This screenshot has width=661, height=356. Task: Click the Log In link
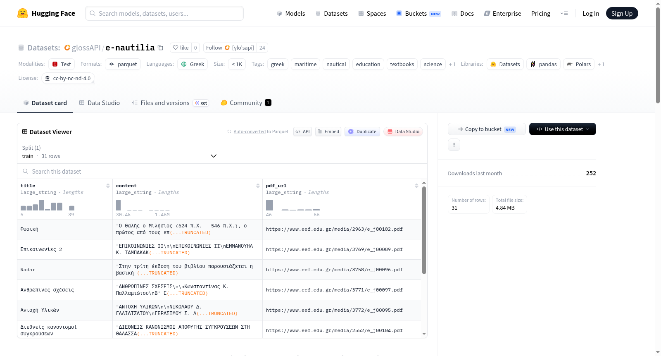(x=591, y=13)
